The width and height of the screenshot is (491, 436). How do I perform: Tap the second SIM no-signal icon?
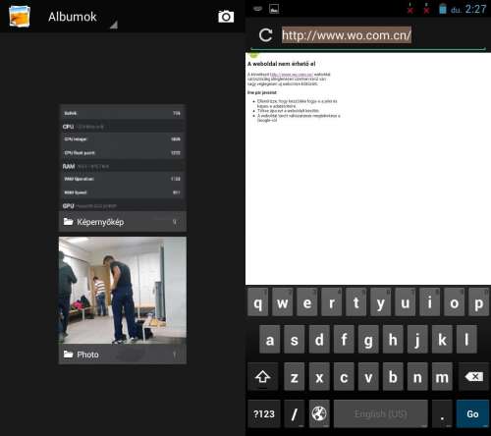coord(426,9)
